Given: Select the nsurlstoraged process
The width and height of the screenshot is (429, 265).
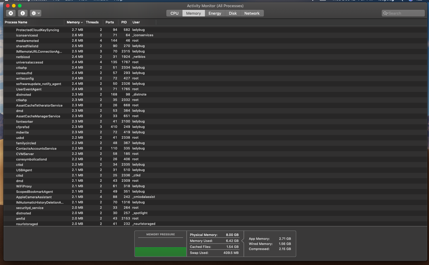Looking at the screenshot, I should [x=215, y=224].
